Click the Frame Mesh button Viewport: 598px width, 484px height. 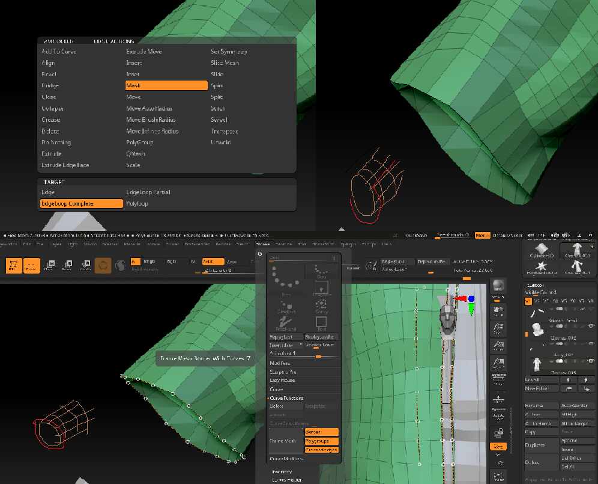point(286,441)
